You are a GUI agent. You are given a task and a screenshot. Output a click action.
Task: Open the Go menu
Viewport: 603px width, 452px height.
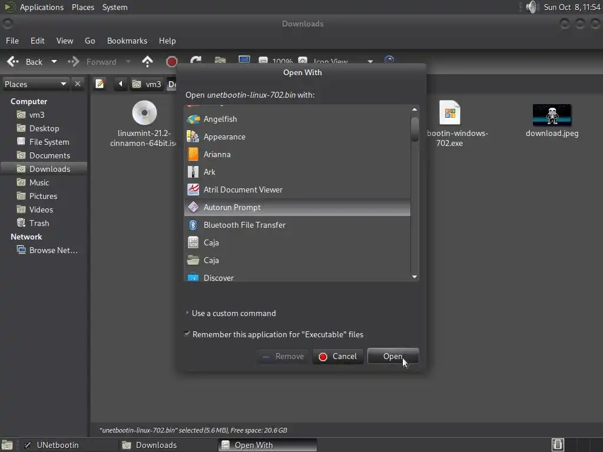pos(90,41)
